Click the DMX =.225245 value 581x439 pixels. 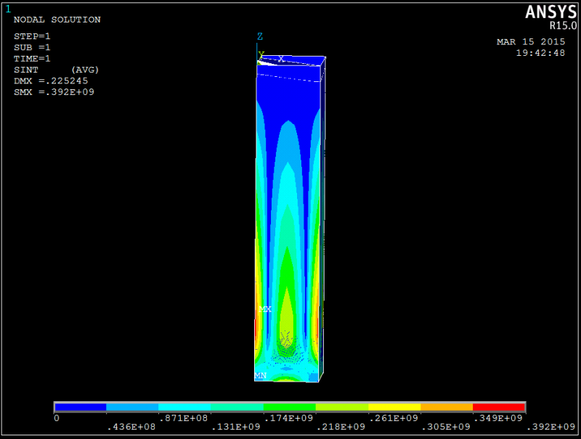tap(51, 81)
